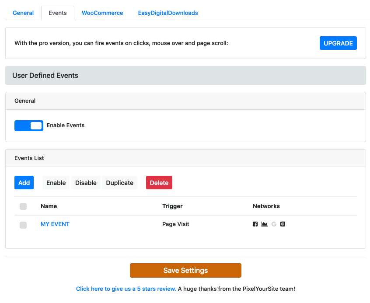Save Settings with the orange button
This screenshot has width=370, height=303.
pos(185,270)
